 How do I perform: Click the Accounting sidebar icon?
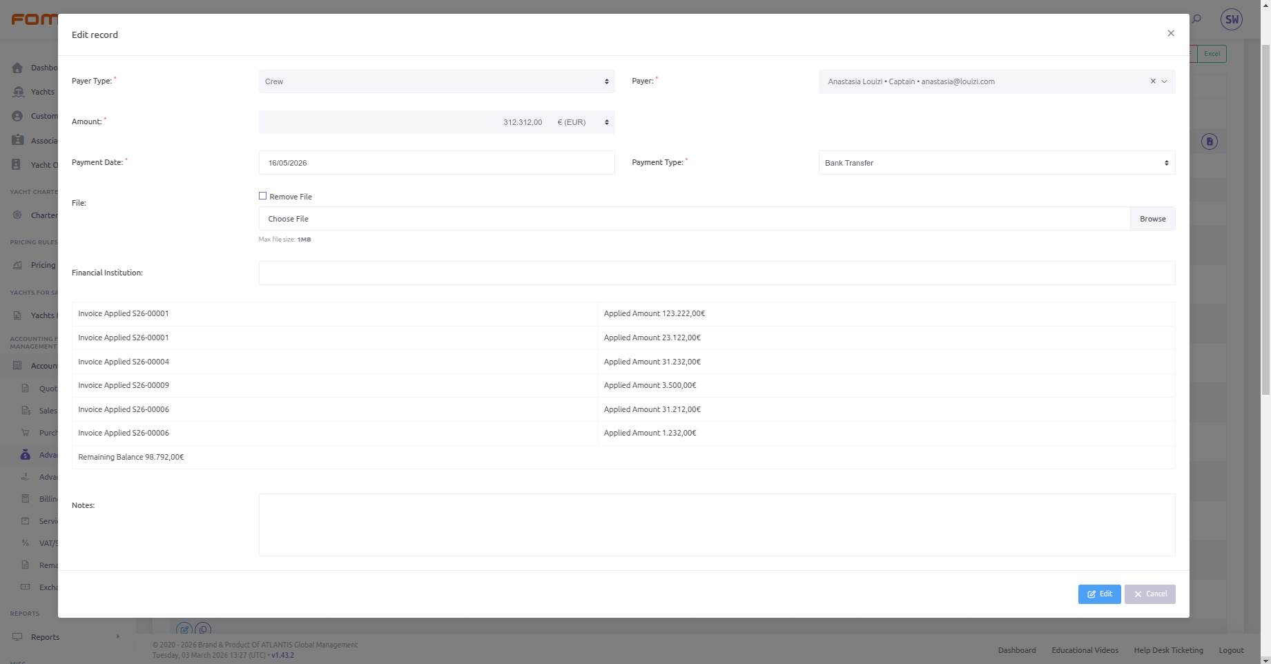[x=17, y=366]
